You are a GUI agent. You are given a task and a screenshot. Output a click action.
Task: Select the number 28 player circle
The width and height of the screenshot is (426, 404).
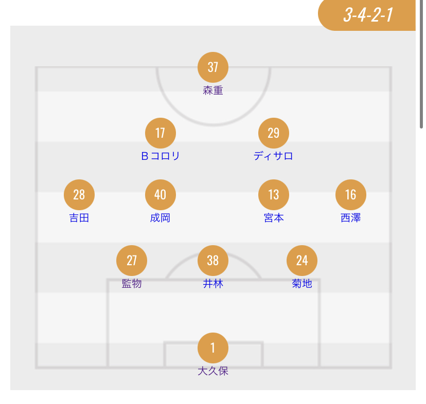79,195
